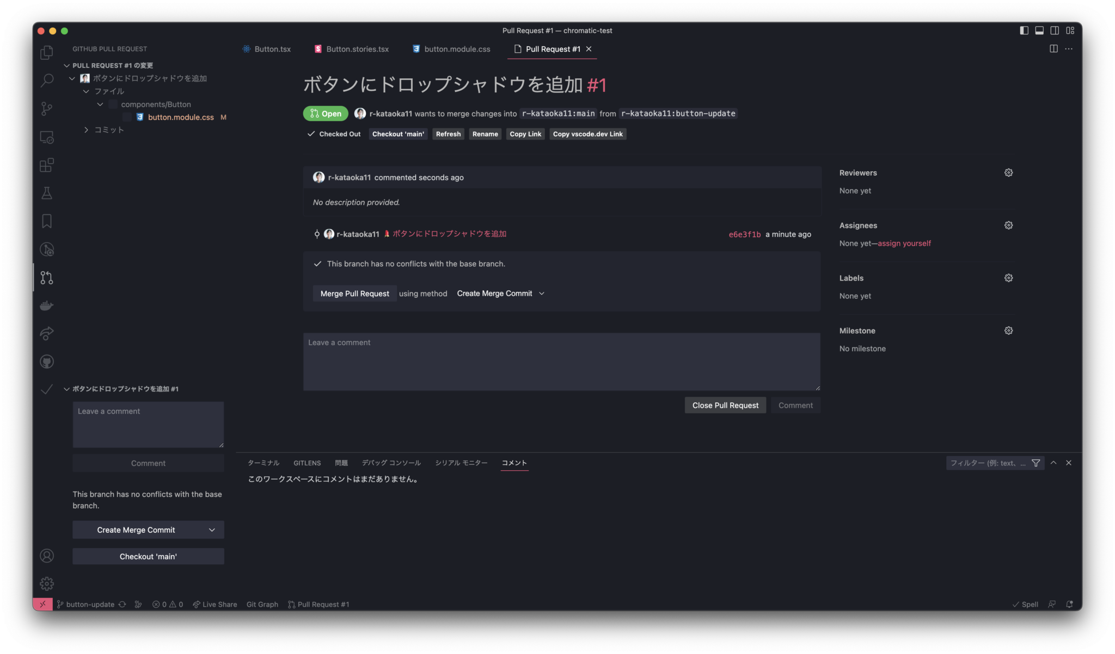Click inside the Leave a comment field
This screenshot has height=654, width=1115.
[561, 361]
